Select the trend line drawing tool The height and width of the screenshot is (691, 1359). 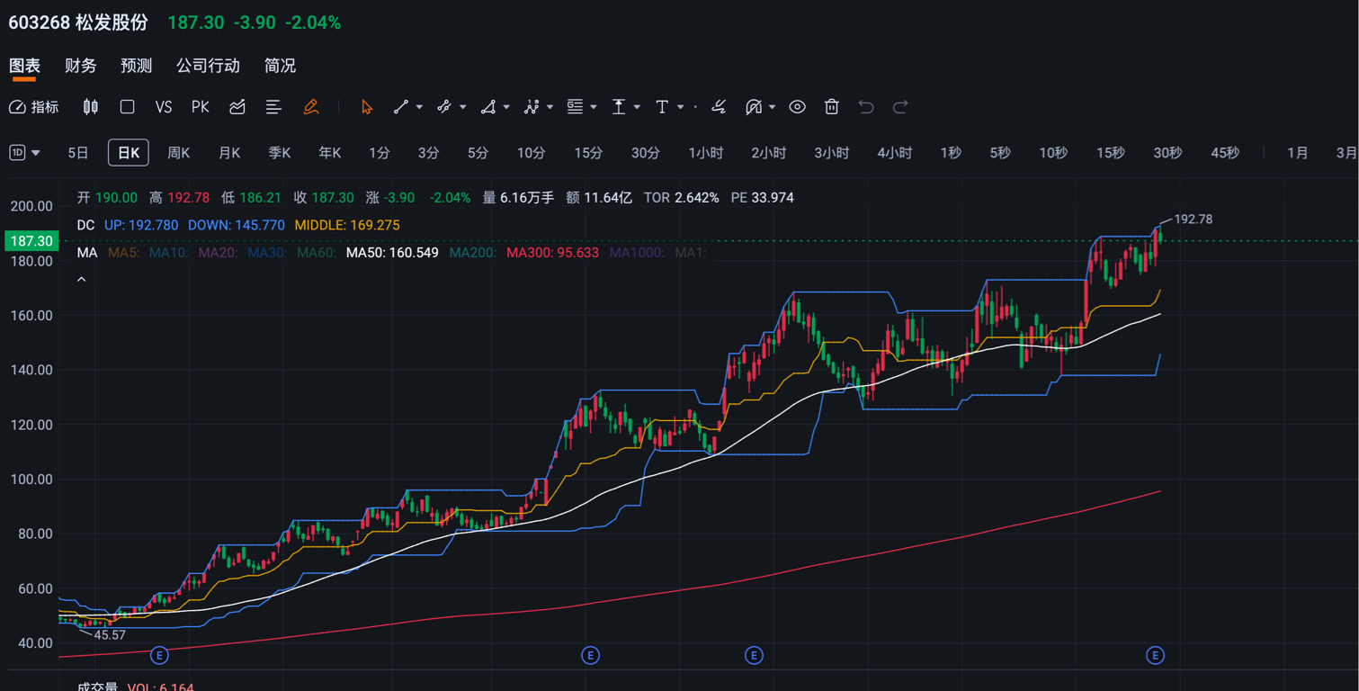pyautogui.click(x=402, y=107)
